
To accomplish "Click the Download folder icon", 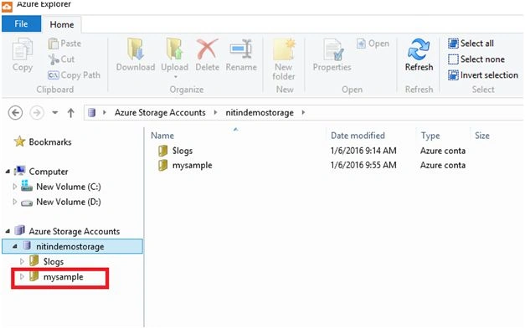I will pos(136,49).
